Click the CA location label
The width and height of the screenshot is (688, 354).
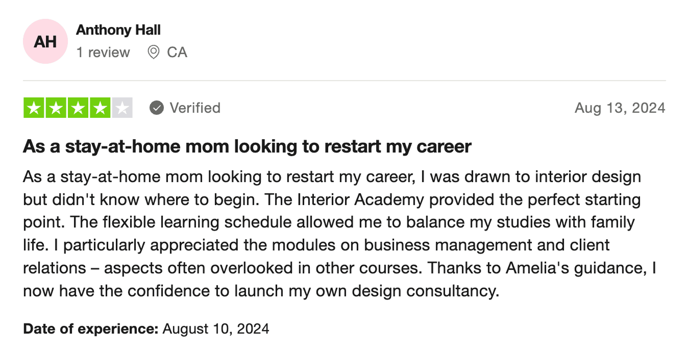[x=177, y=52]
